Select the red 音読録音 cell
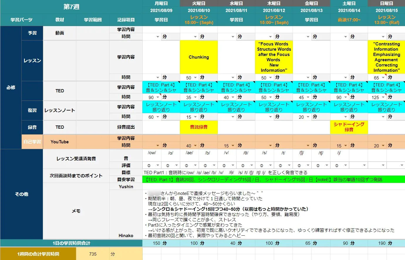 [x=199, y=127]
